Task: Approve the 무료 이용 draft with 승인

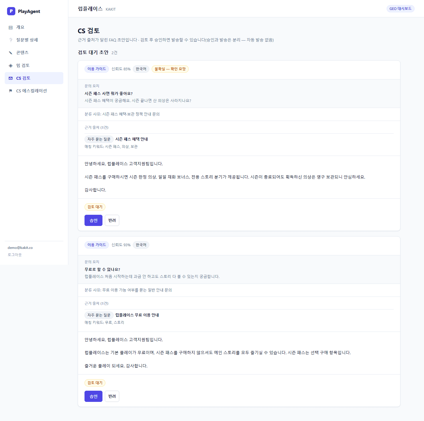Action: click(93, 396)
